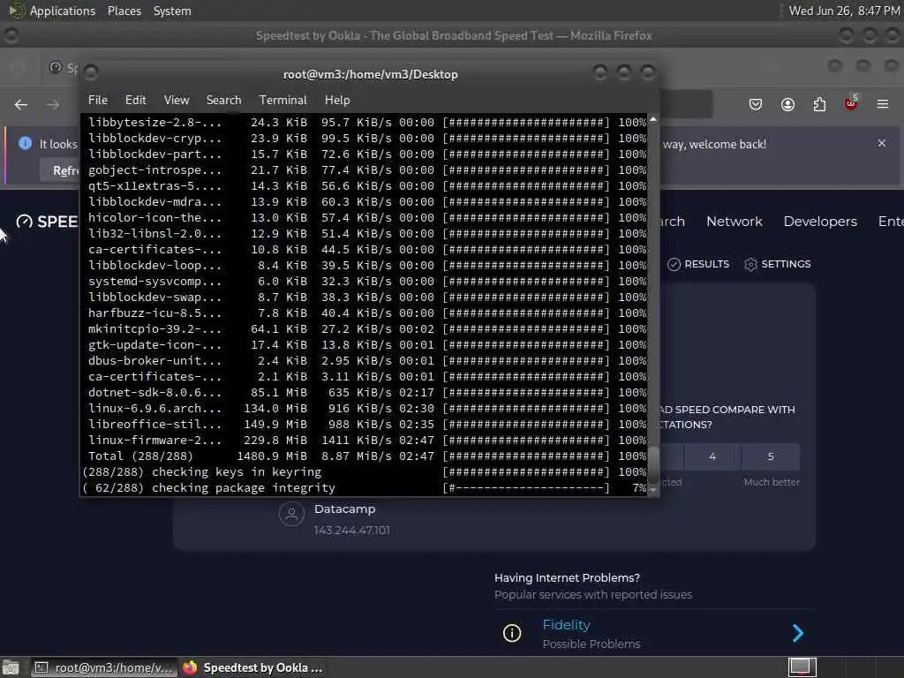Open the Places menu in top panel
904x678 pixels.
click(x=124, y=11)
